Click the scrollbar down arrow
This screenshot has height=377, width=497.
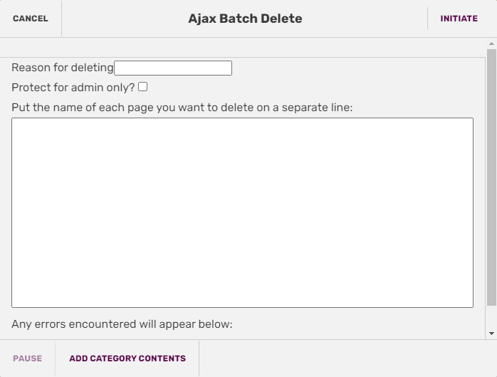point(491,333)
